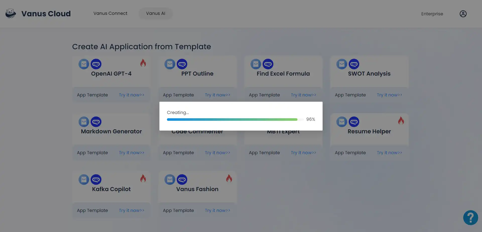Click App Template label under Vanus Fashion
This screenshot has height=232, width=482.
[178, 210]
